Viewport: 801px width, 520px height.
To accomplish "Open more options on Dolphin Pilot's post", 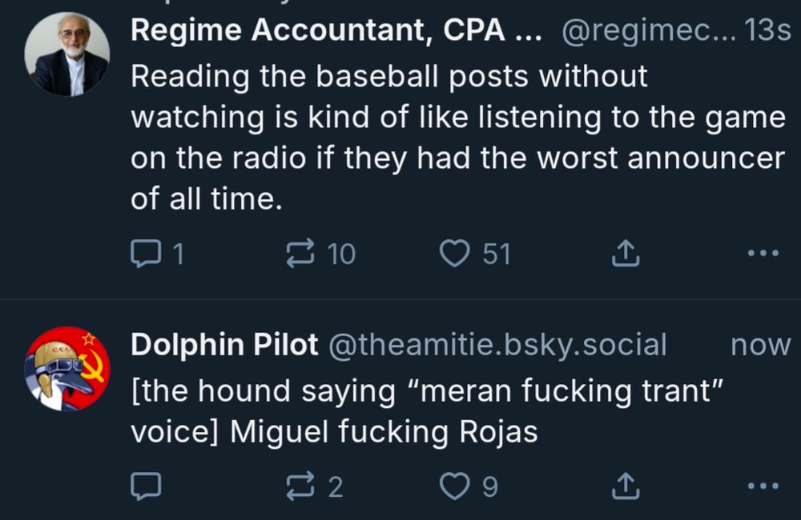I will click(x=762, y=486).
